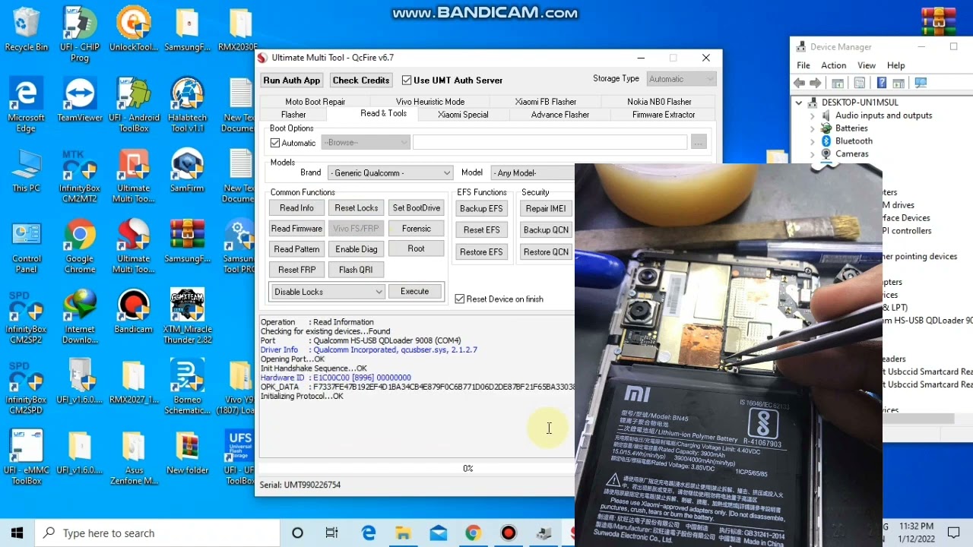Image resolution: width=973 pixels, height=547 pixels.
Task: Open the Recycle Bin desktop icon
Action: pos(26,30)
